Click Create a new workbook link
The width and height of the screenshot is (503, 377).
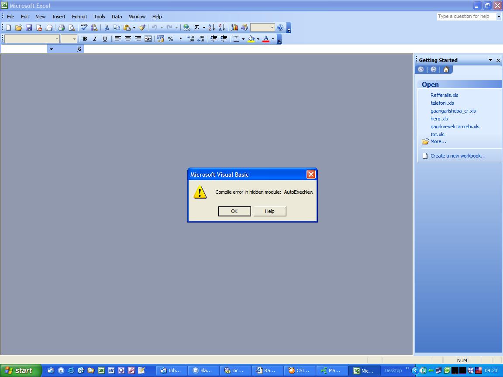click(x=458, y=156)
